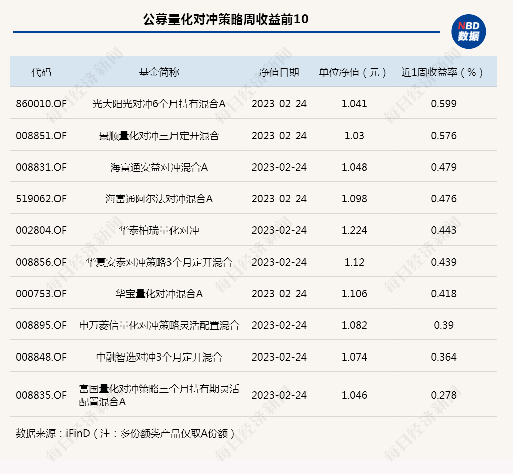Click the date in the 002804.OF row

click(279, 230)
